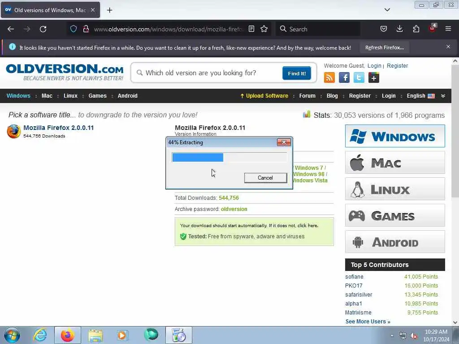
Task: Click the RSS feed orange icon
Action: click(x=329, y=77)
